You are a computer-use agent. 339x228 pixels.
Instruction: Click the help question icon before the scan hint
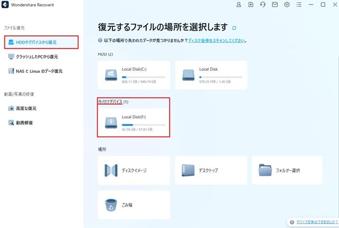click(x=100, y=40)
